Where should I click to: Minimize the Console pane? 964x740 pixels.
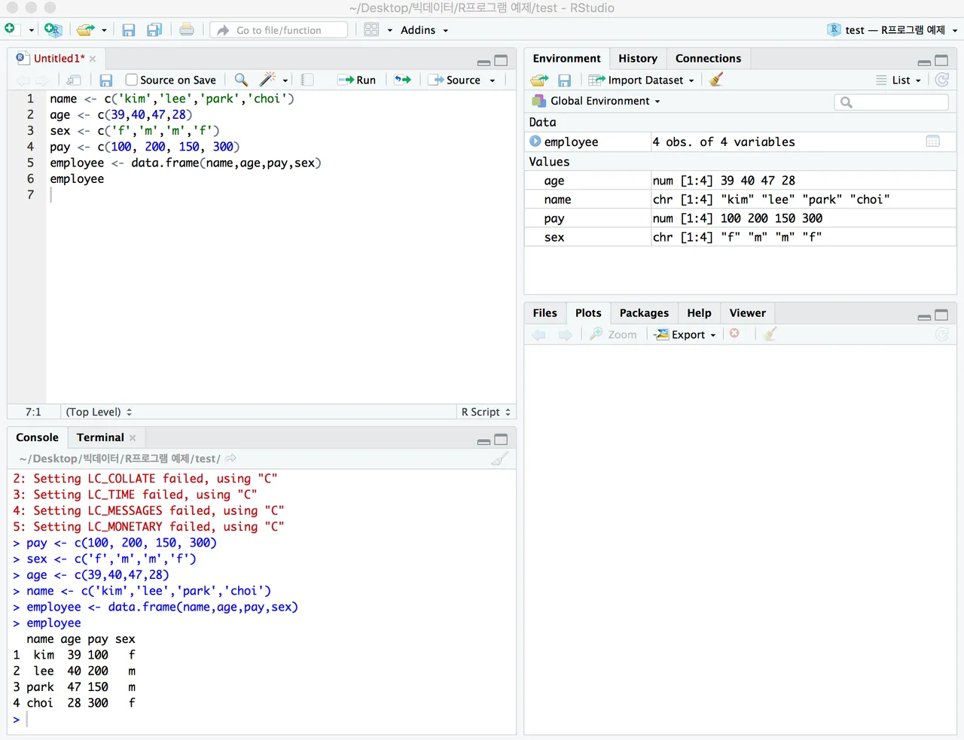[x=484, y=441]
